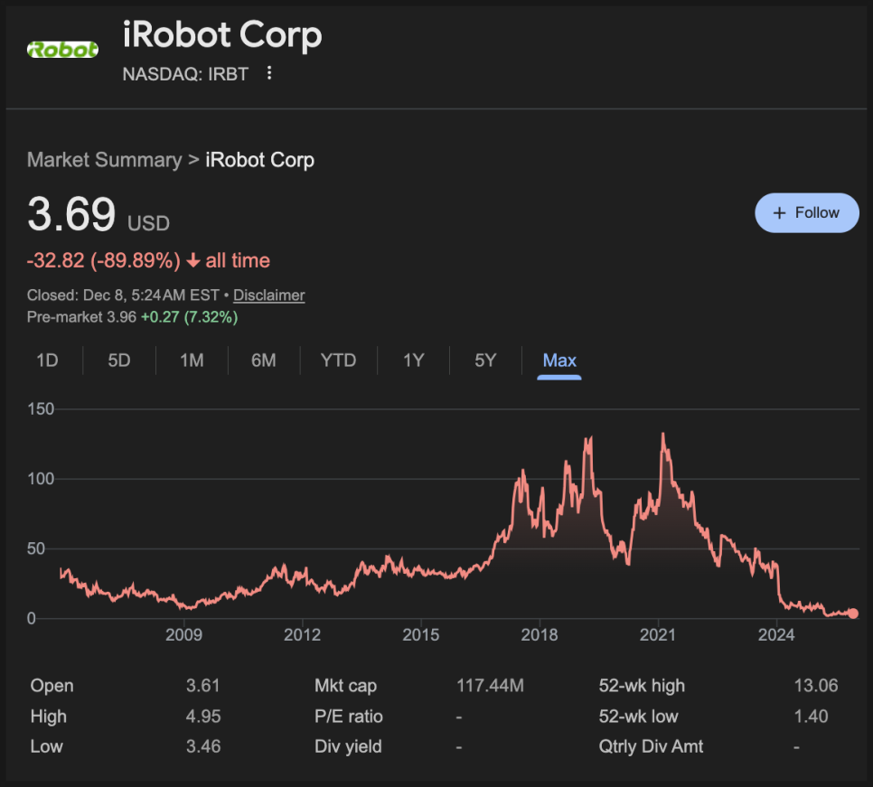Click the 2021 peak on the price chart
The image size is (873, 787).
[663, 435]
